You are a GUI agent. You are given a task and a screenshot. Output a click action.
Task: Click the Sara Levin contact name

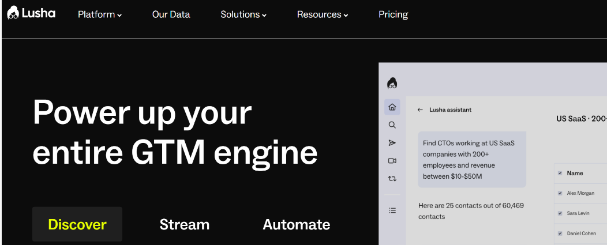tap(578, 213)
